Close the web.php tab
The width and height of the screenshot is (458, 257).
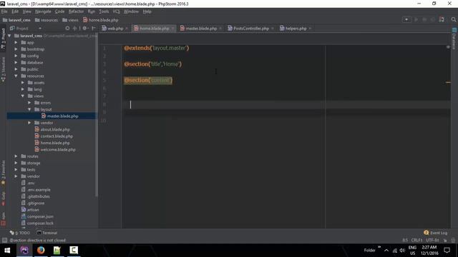pyautogui.click(x=127, y=29)
